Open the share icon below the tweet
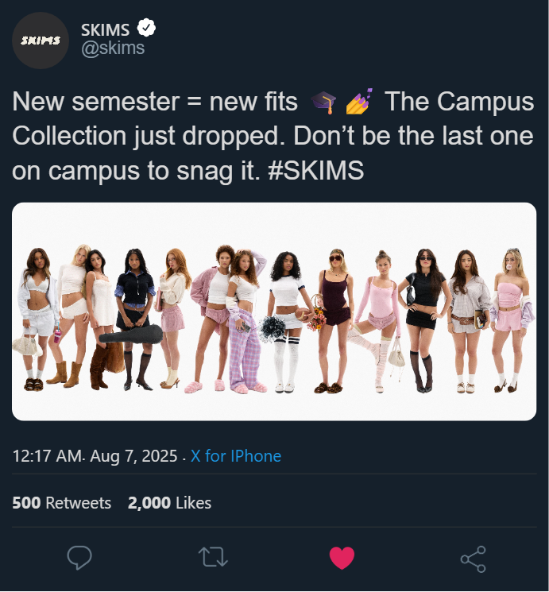549x592 pixels. (473, 558)
